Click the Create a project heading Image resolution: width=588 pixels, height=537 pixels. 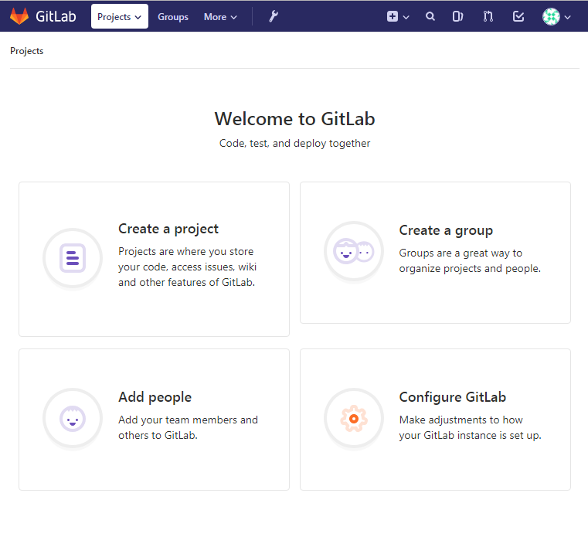pos(168,229)
